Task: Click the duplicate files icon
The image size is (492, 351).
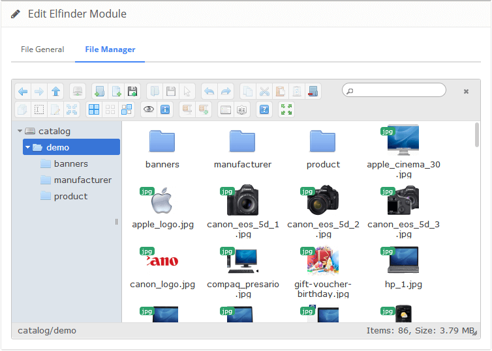Action: coord(23,109)
